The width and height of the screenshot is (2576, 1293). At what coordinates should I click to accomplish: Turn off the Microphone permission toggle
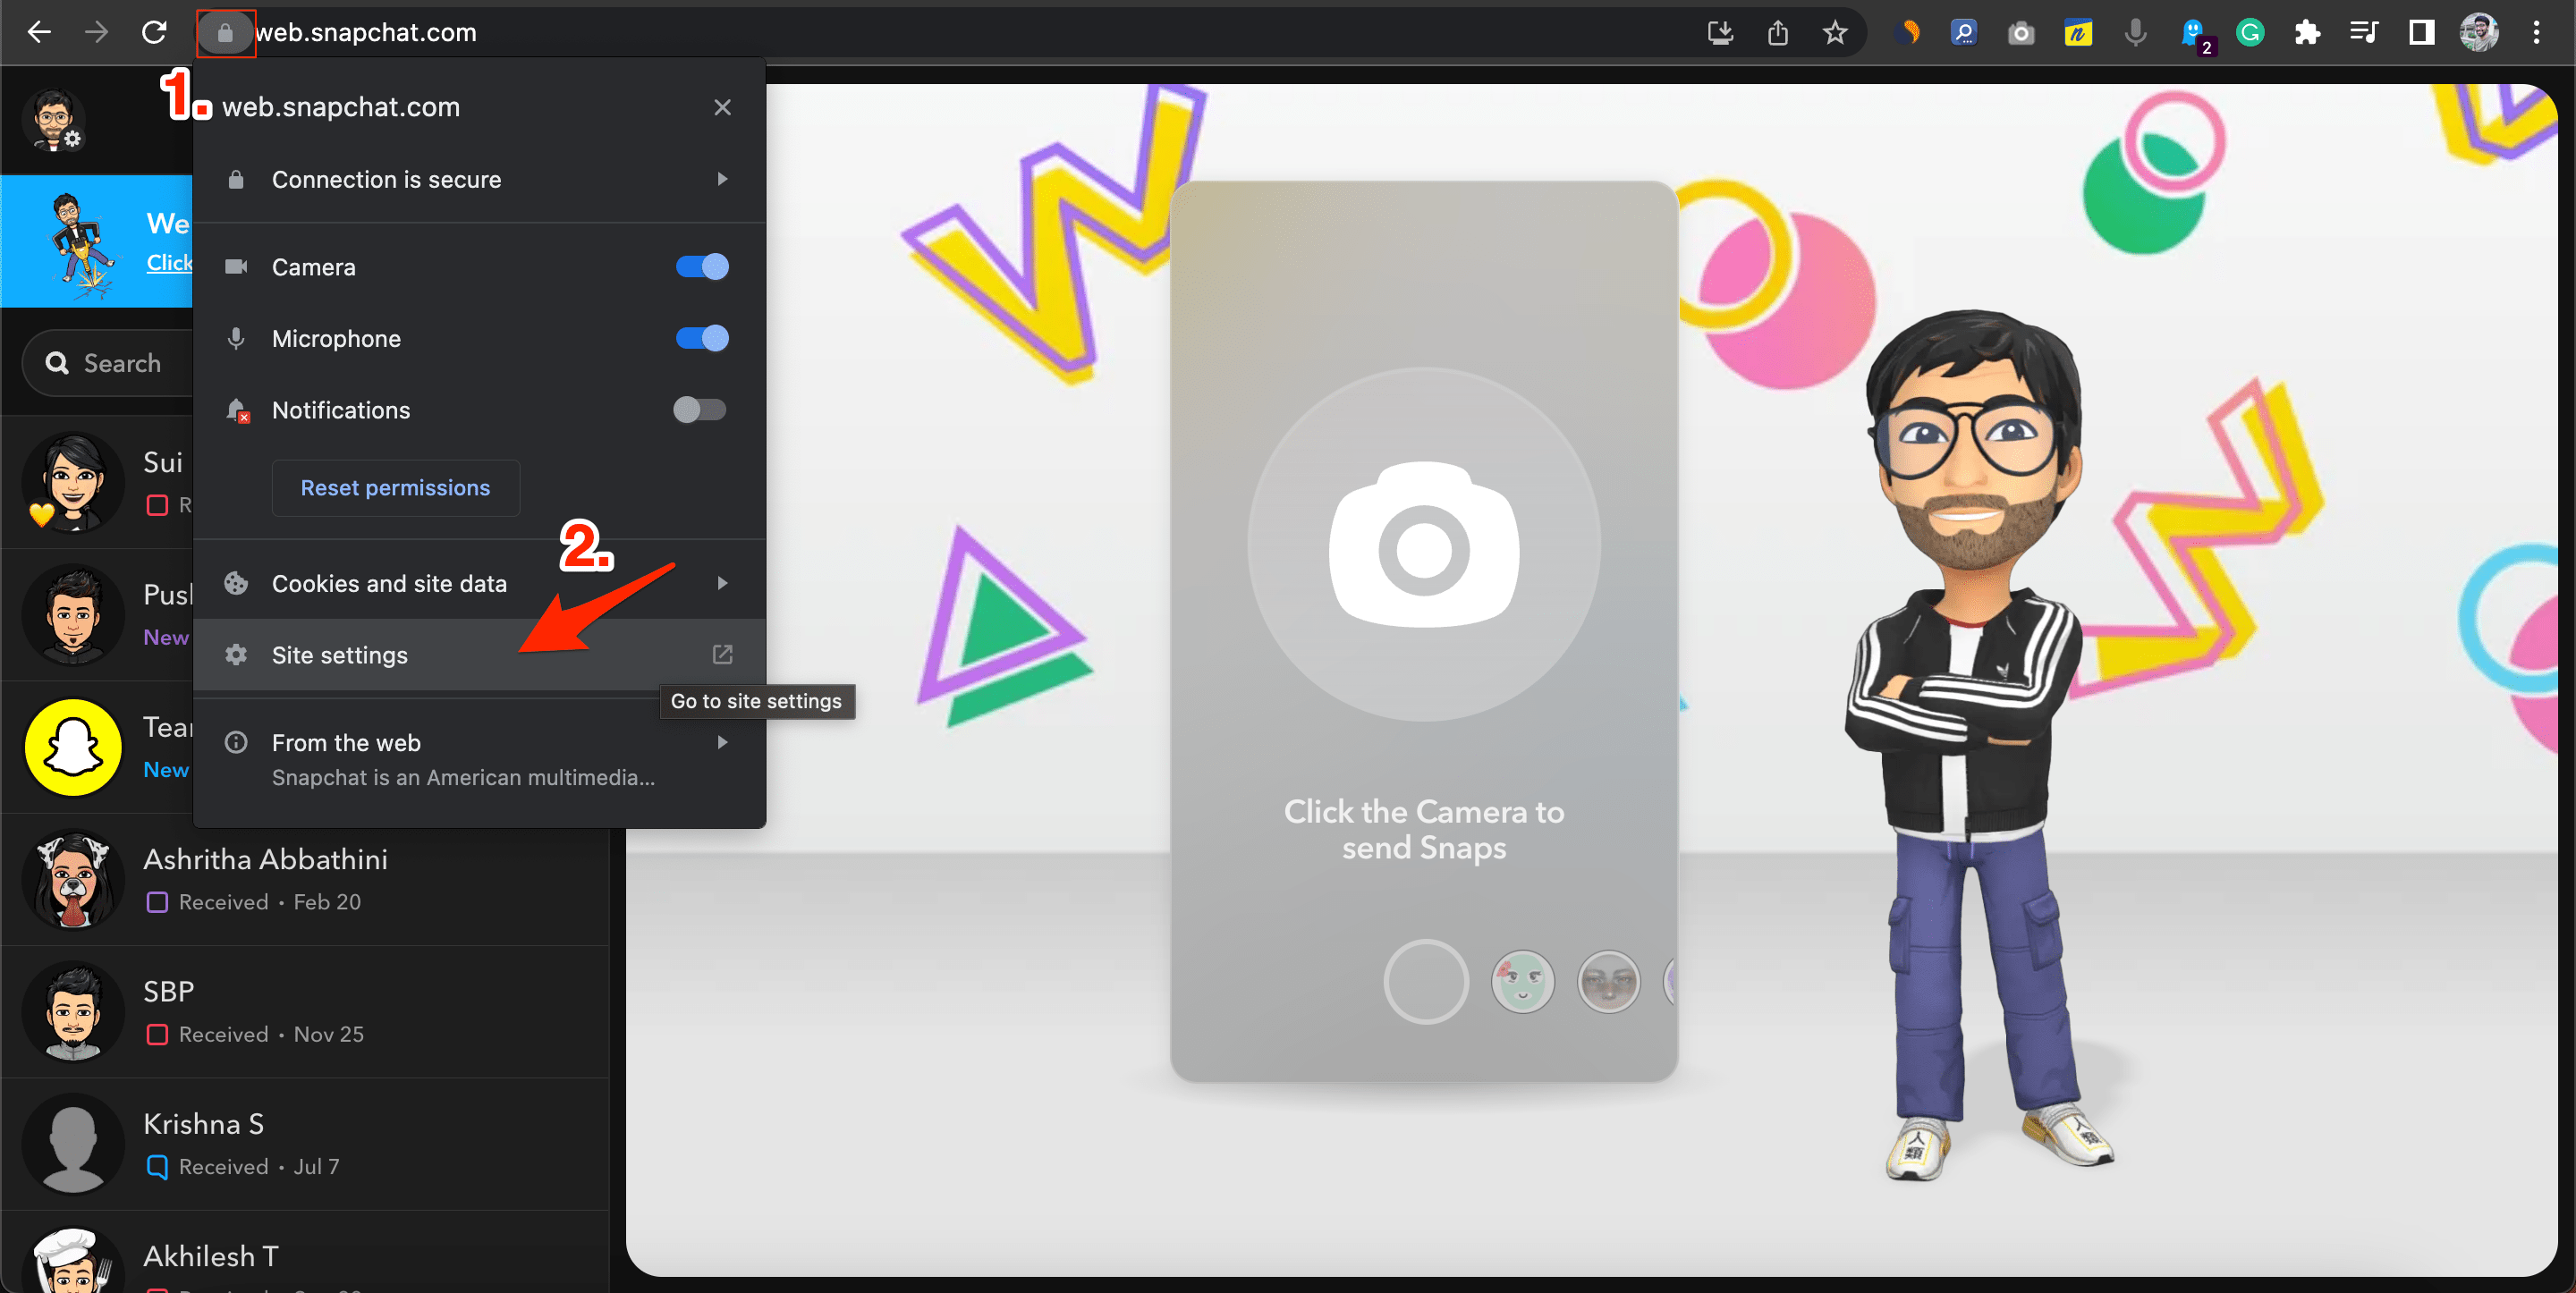[702, 338]
